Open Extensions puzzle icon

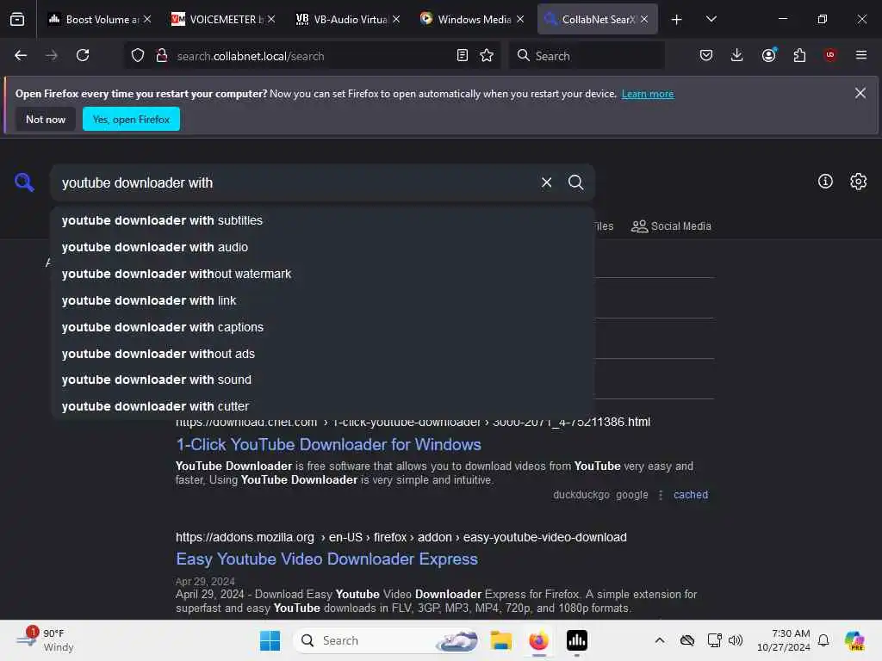(x=799, y=55)
